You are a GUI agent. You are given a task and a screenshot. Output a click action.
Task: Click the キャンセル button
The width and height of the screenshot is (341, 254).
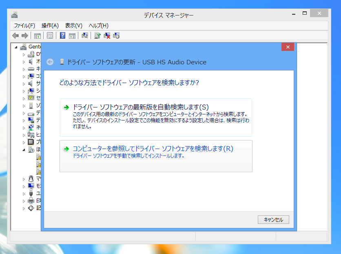273,220
